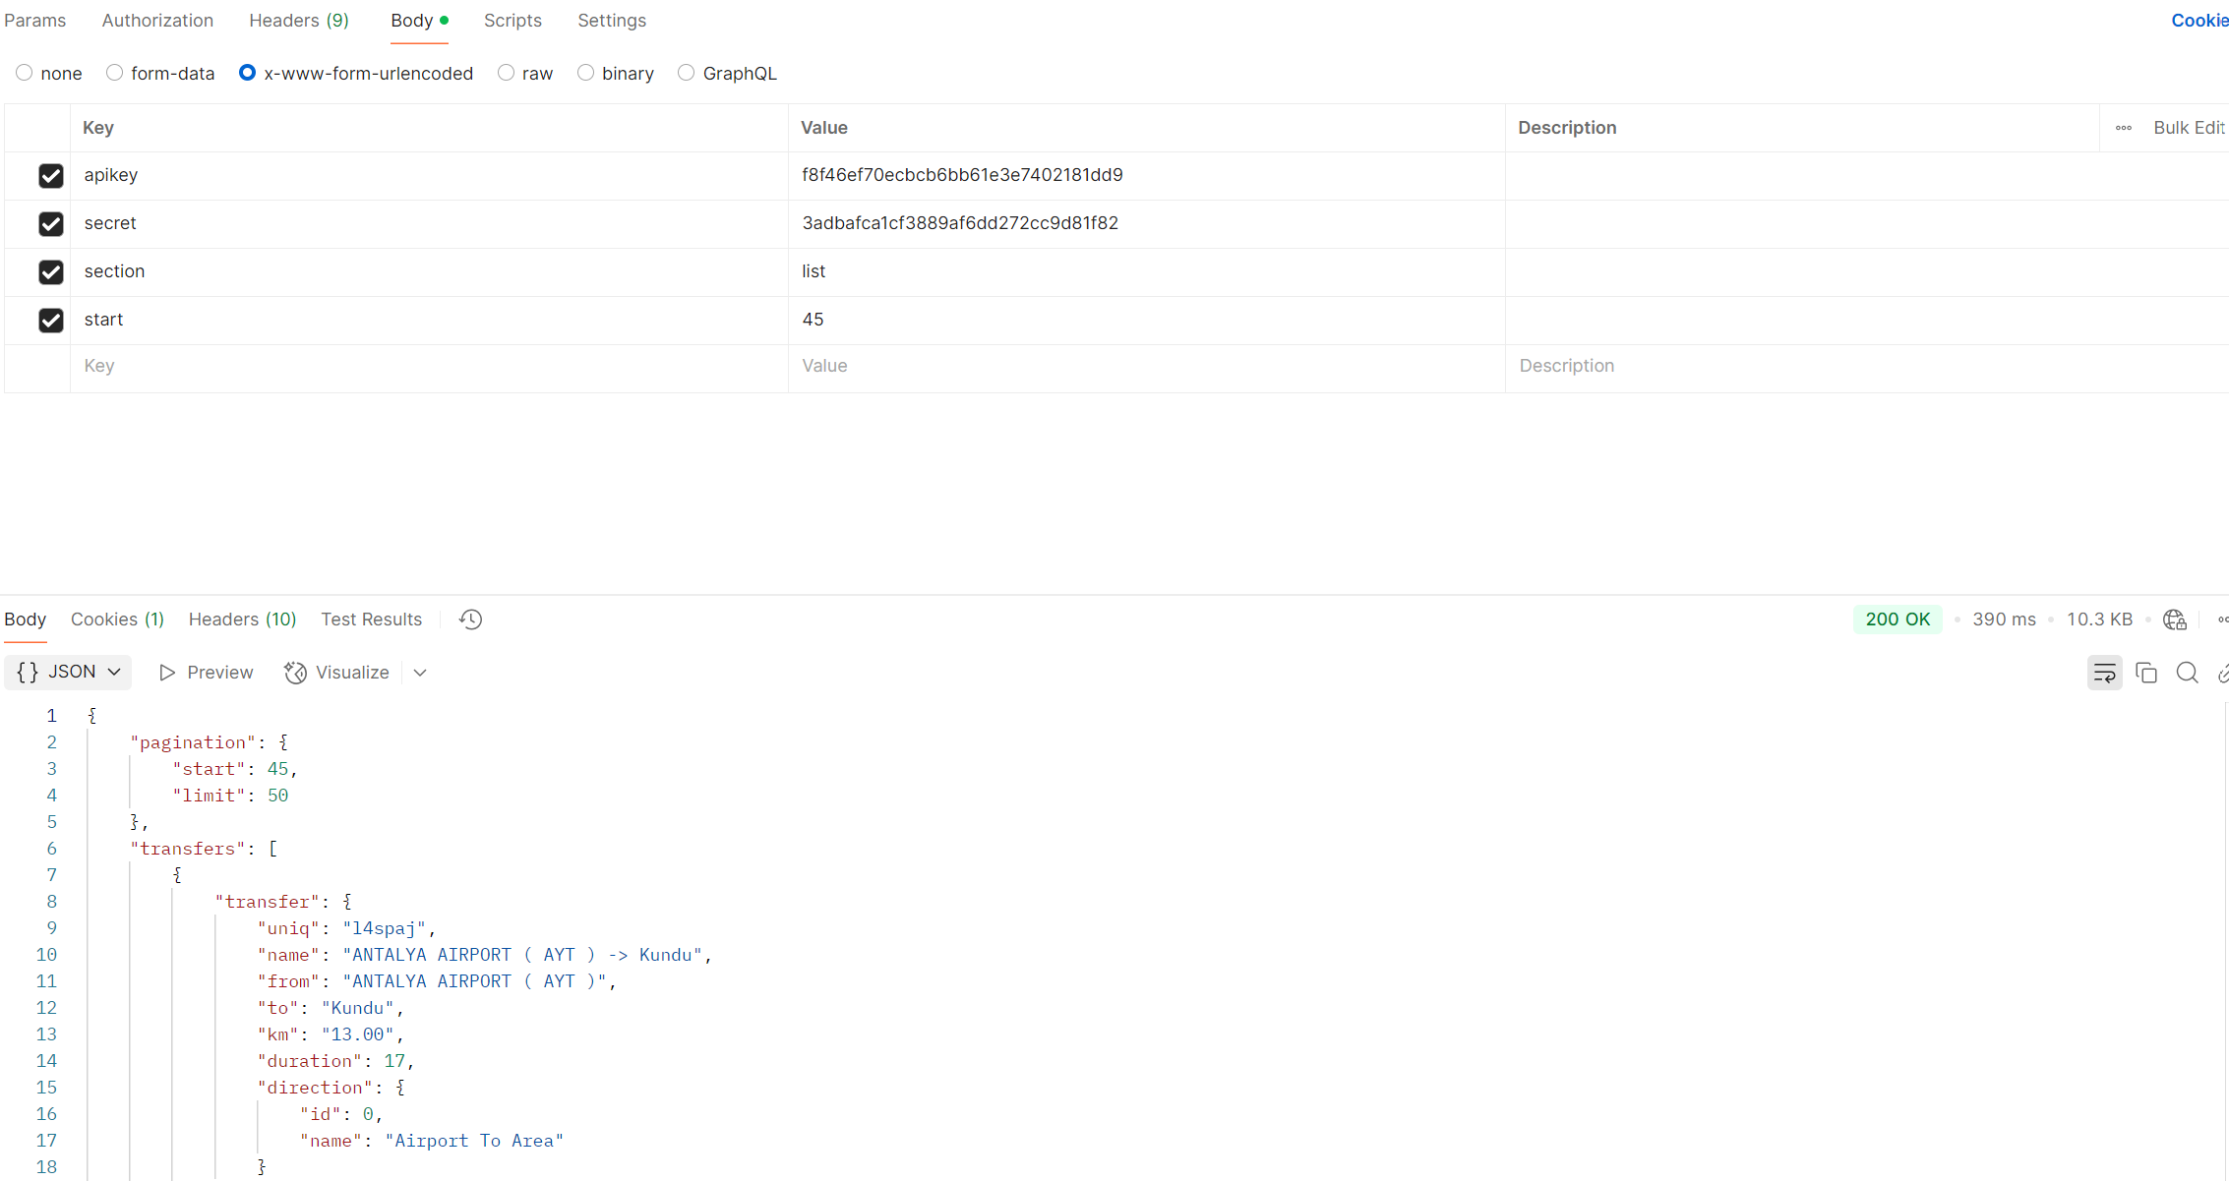Open the three-dot column options menu
This screenshot has width=2229, height=1181.
[2124, 128]
